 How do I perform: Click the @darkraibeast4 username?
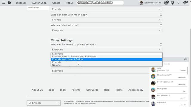click(x=151, y=3)
